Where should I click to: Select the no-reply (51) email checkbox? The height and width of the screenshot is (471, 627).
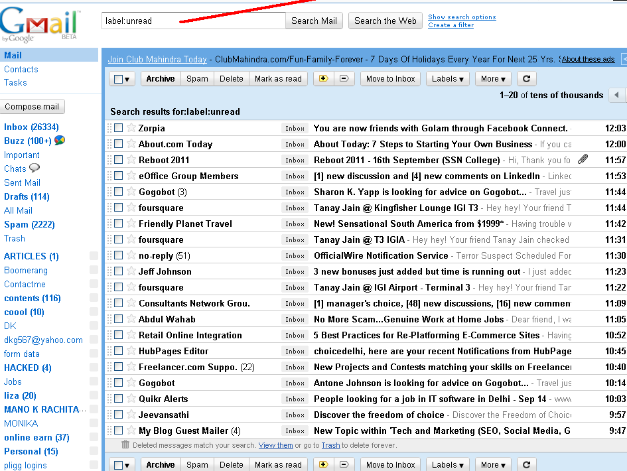(x=118, y=255)
